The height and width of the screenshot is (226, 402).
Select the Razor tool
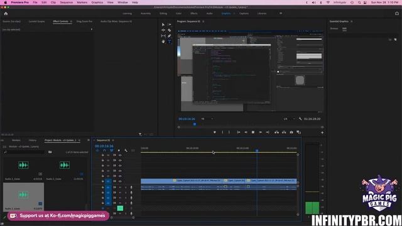(170, 30)
